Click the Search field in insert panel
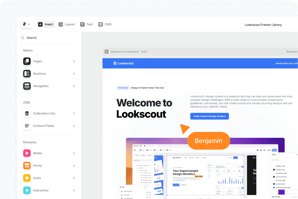This screenshot has width=298, height=199. tap(49, 38)
